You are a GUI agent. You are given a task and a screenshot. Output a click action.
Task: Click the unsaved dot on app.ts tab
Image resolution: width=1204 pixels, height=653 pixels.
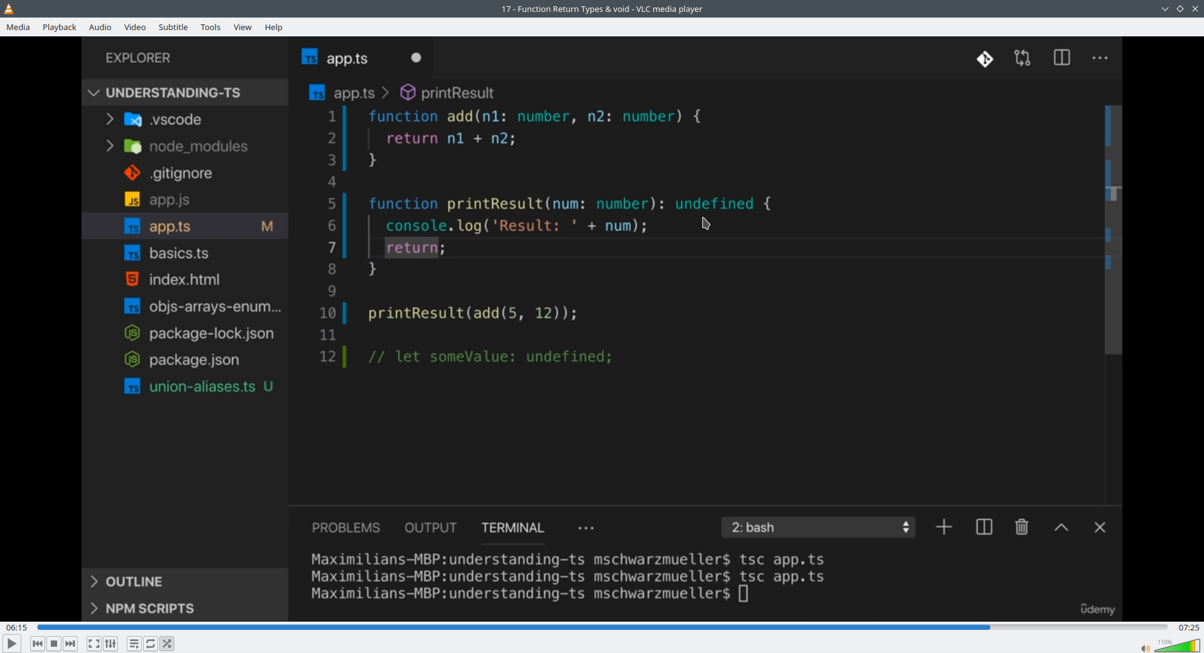pyautogui.click(x=416, y=58)
